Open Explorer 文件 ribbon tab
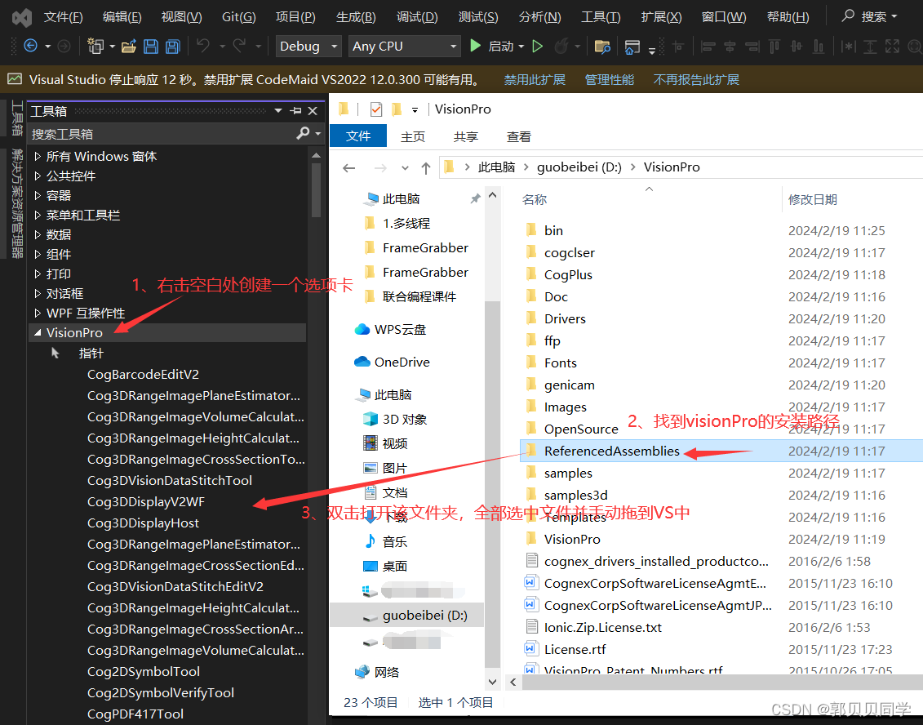The height and width of the screenshot is (725, 923). point(358,136)
